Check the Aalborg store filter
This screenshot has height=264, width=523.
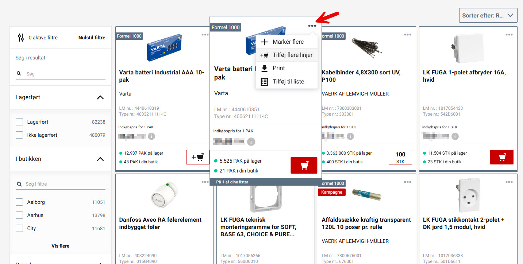[x=19, y=202]
